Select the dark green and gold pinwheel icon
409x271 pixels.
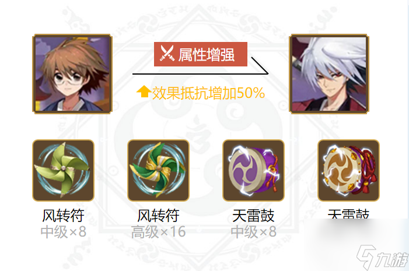click(158, 170)
